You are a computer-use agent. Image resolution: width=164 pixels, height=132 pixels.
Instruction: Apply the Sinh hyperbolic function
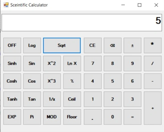pyautogui.click(x=12, y=63)
